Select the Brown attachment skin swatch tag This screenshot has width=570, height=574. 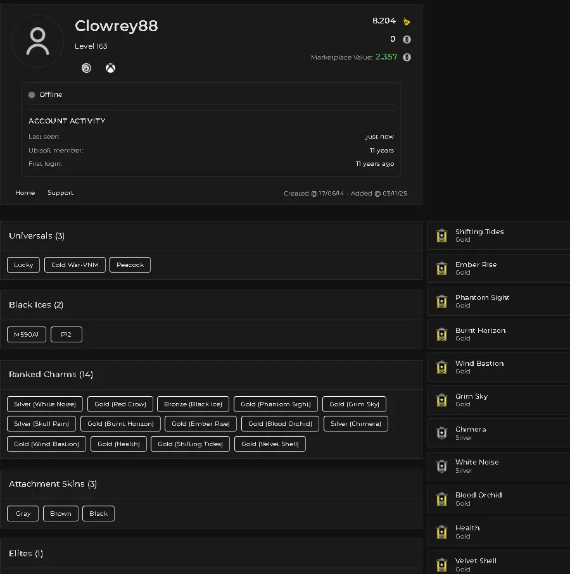click(61, 514)
